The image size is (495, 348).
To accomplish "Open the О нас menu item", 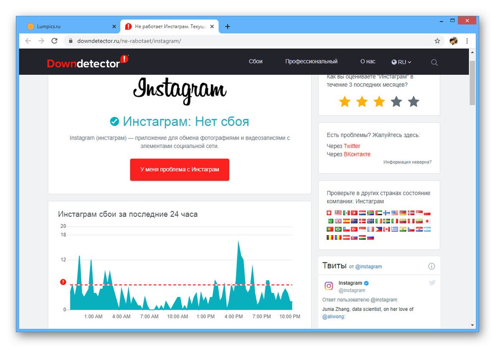I will [368, 61].
